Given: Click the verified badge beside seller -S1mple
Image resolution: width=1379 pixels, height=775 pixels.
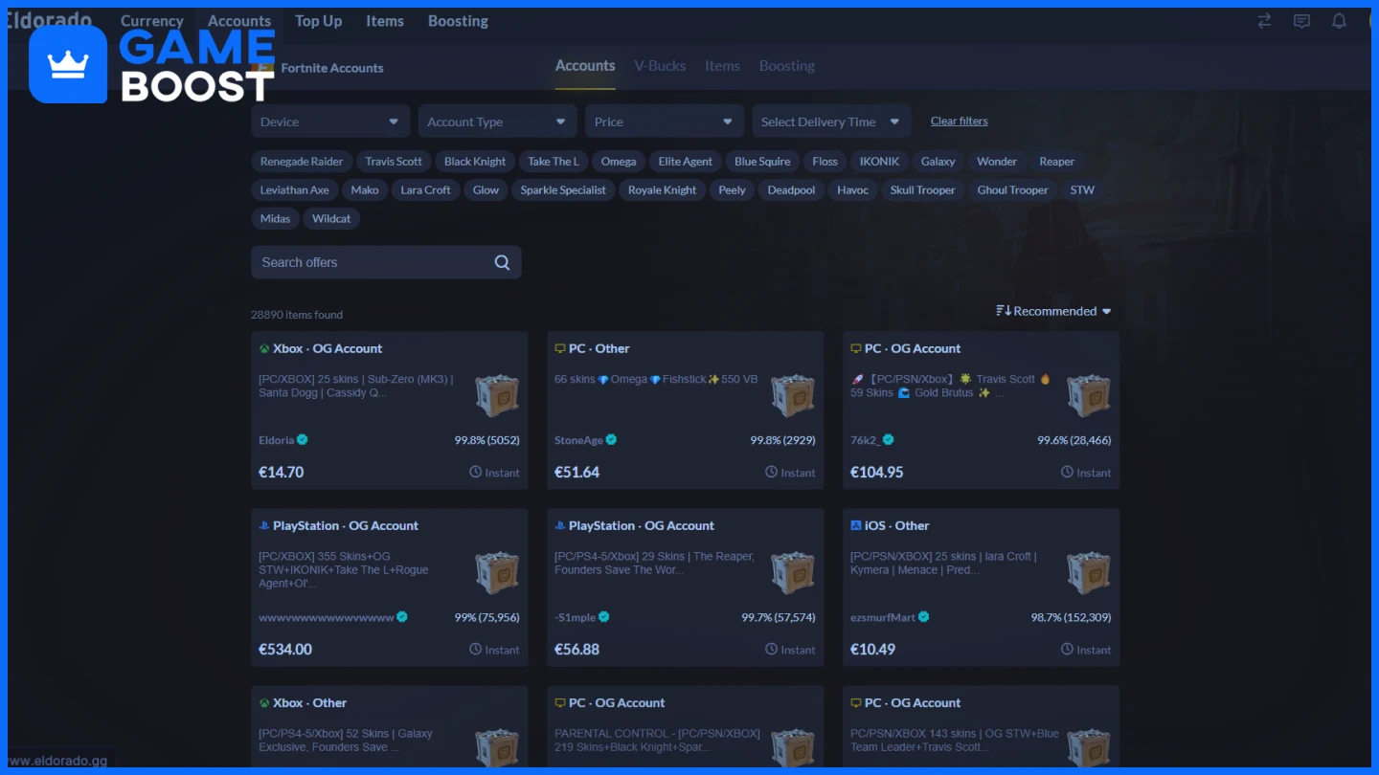Looking at the screenshot, I should [x=604, y=617].
